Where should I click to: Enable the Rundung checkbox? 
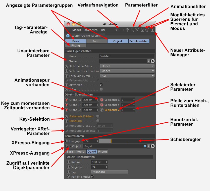(x=98, y=121)
